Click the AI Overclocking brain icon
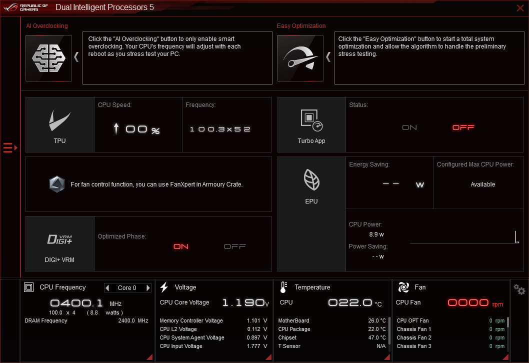This screenshot has width=529, height=363. tap(48, 57)
